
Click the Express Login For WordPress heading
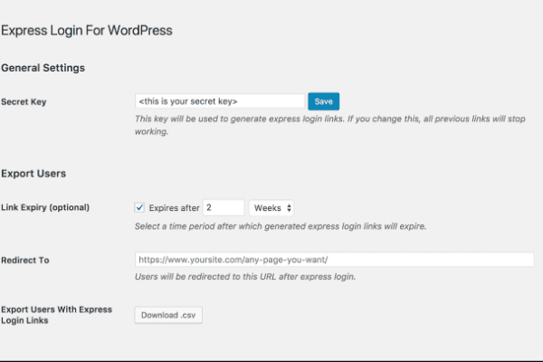coord(87,31)
